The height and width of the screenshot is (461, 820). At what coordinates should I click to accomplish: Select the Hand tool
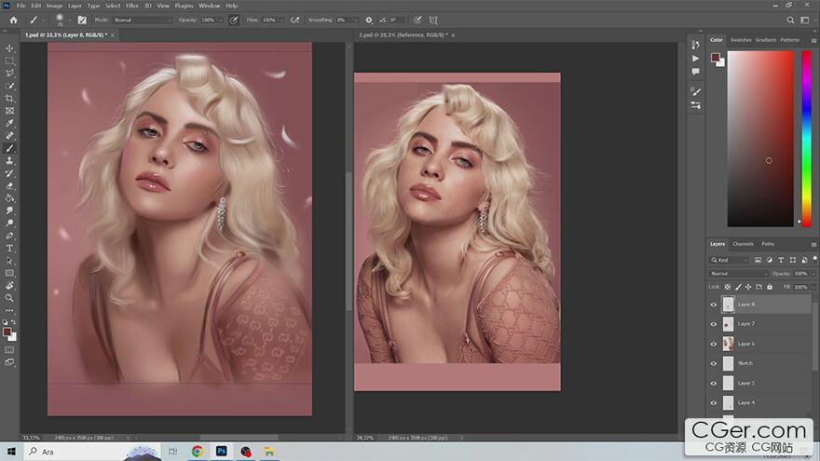[x=9, y=285]
